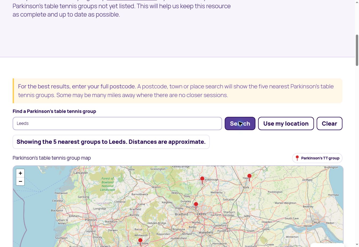
Task: Click the red pin icon in the map legend
Action: [x=297, y=158]
